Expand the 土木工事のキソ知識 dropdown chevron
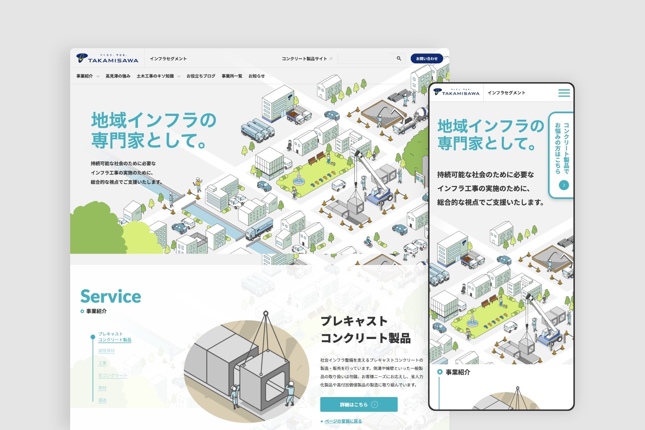The height and width of the screenshot is (430, 645). 179,76
